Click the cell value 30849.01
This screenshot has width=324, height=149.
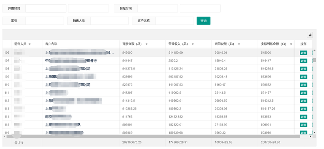(x=221, y=53)
